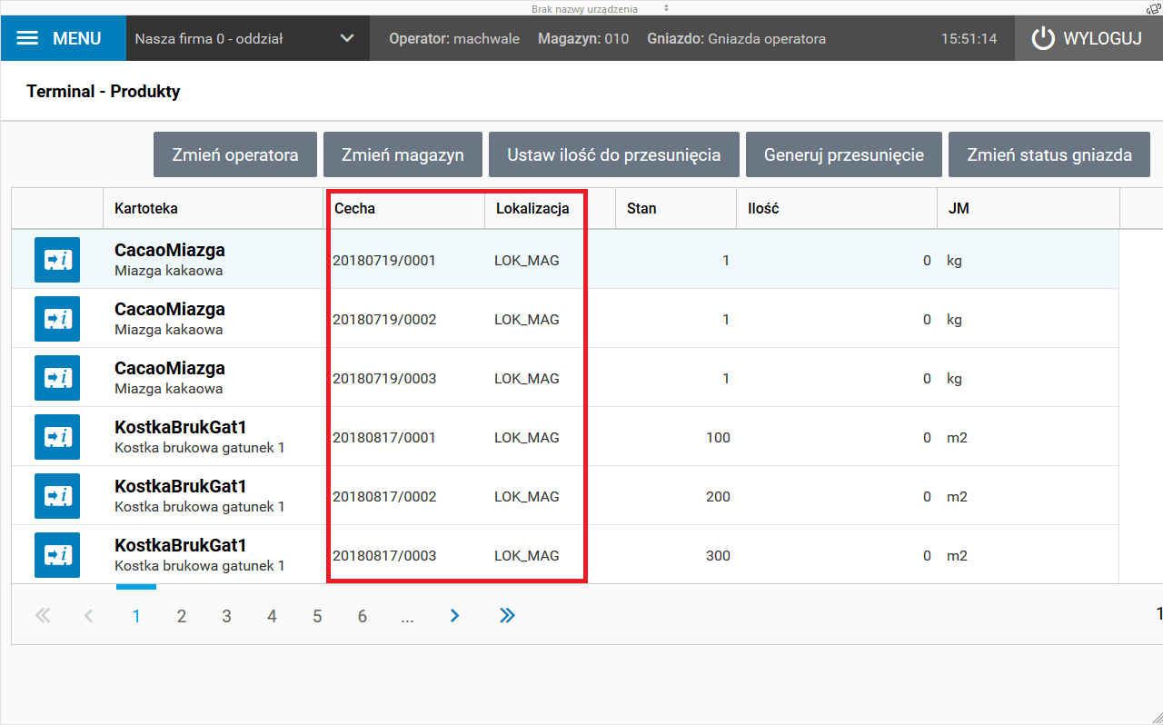Click the Gniazdo: Gniazda operatora label
This screenshot has height=725, width=1163.
(737, 39)
